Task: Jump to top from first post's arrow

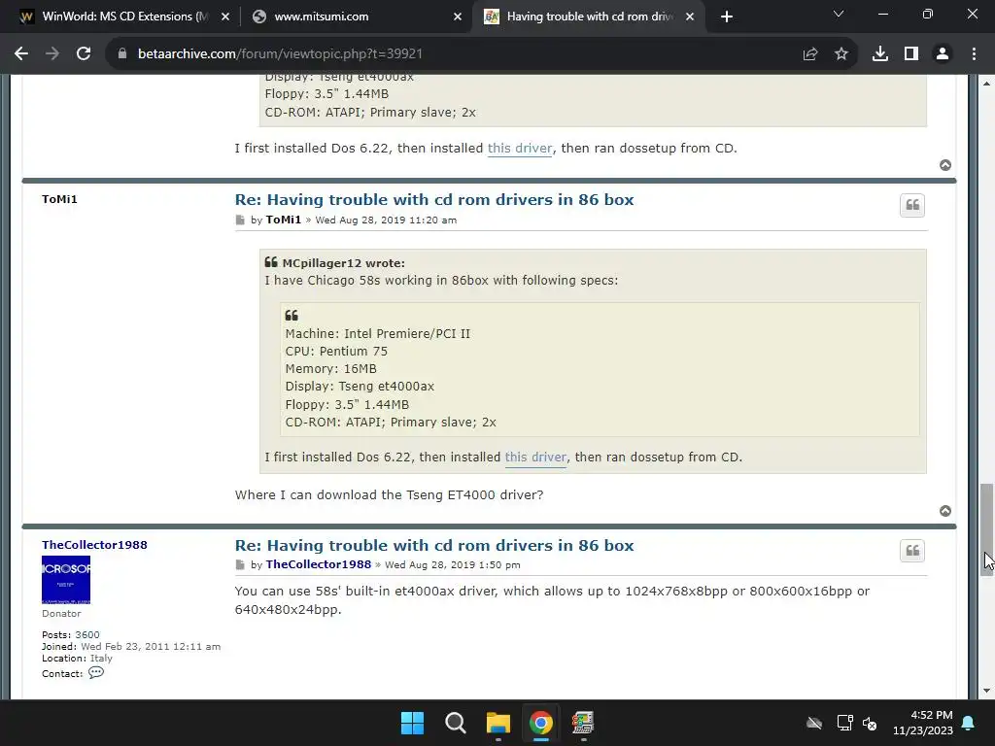Action: click(945, 165)
